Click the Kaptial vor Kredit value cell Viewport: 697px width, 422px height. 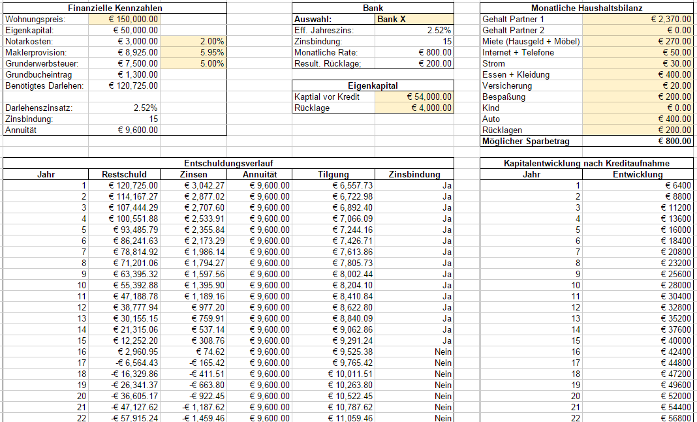tap(414, 97)
